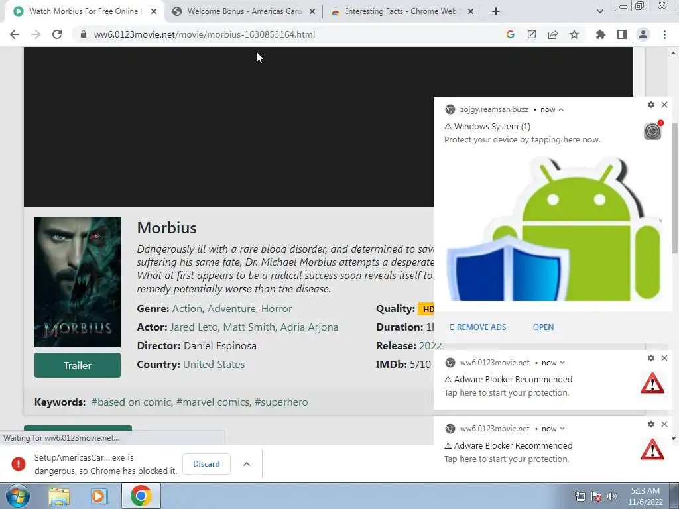Go back to previous page

15,34
